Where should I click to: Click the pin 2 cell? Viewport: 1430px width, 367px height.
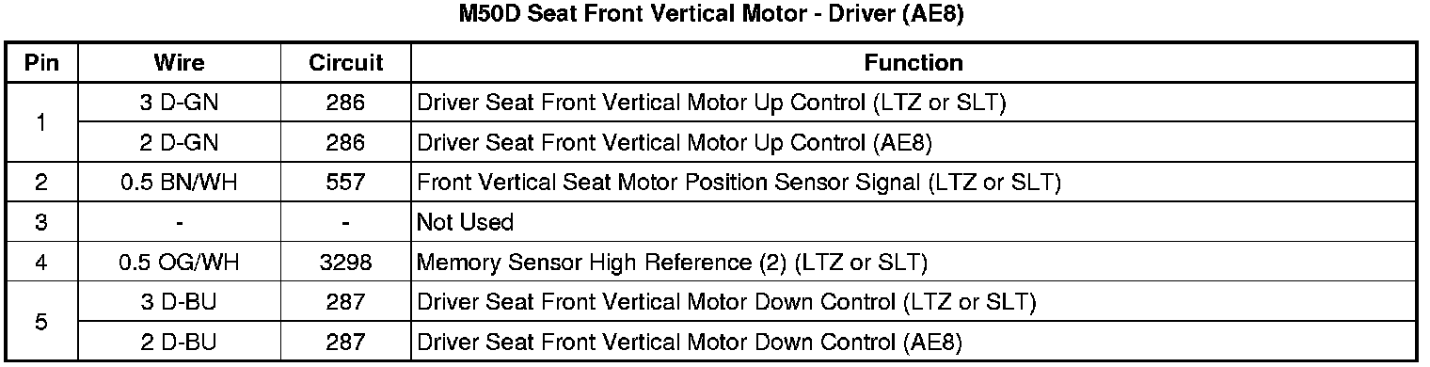point(41,183)
